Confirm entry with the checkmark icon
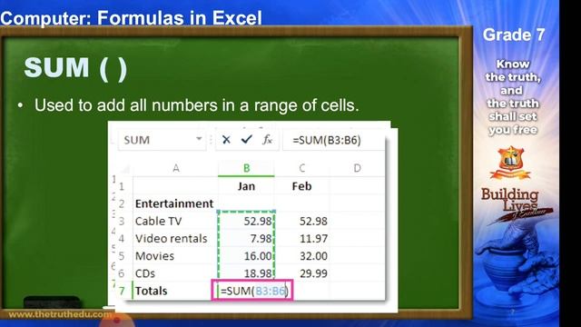581x327 pixels. pyautogui.click(x=246, y=139)
